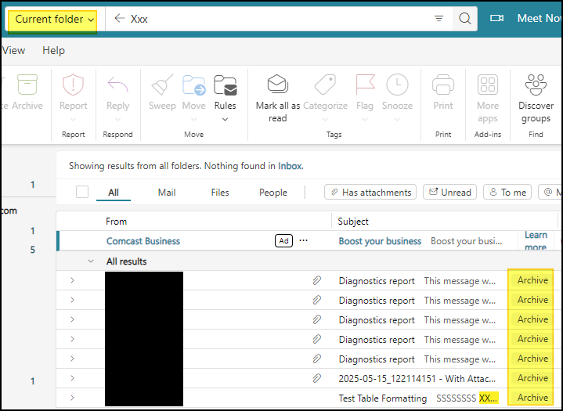The height and width of the screenshot is (411, 563).
Task: Collapse the All results group chevron
Action: pyautogui.click(x=91, y=261)
